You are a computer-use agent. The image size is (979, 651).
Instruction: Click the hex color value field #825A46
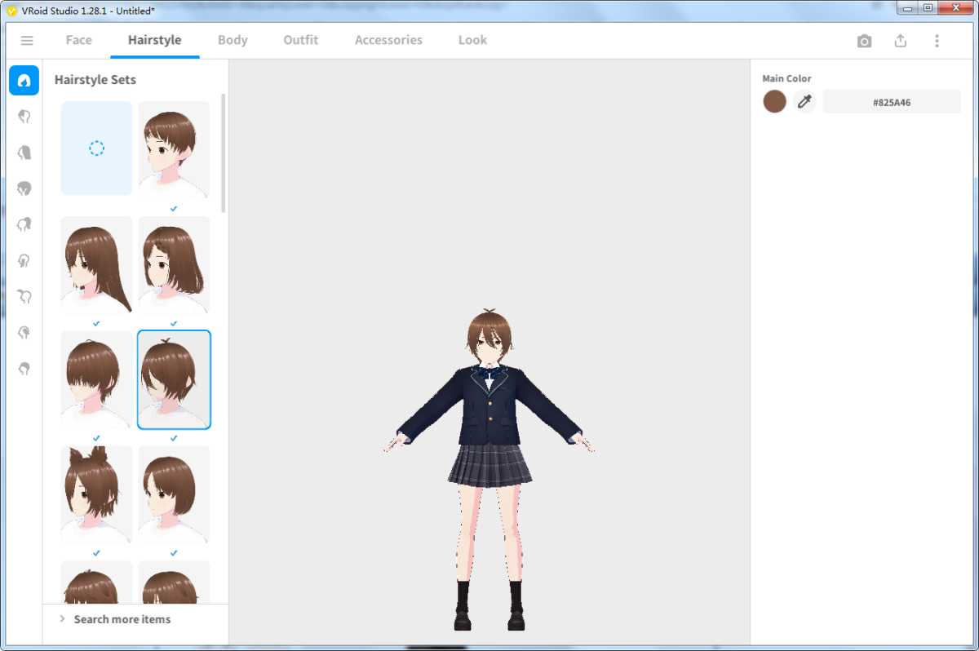(891, 101)
